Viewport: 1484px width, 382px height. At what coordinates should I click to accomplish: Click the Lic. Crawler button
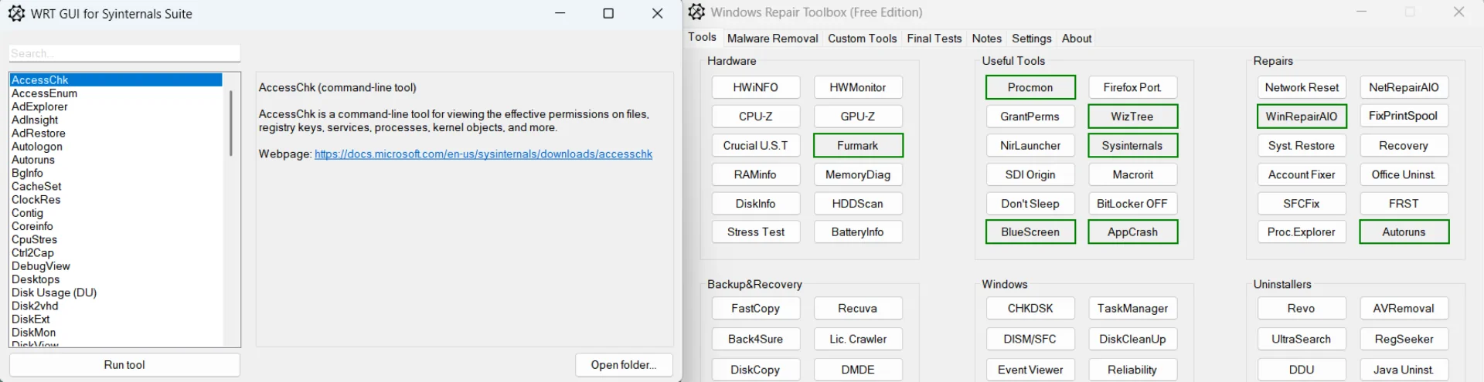(857, 339)
